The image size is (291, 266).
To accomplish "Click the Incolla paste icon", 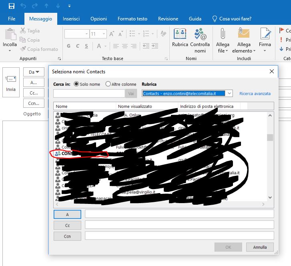I will [10, 35].
